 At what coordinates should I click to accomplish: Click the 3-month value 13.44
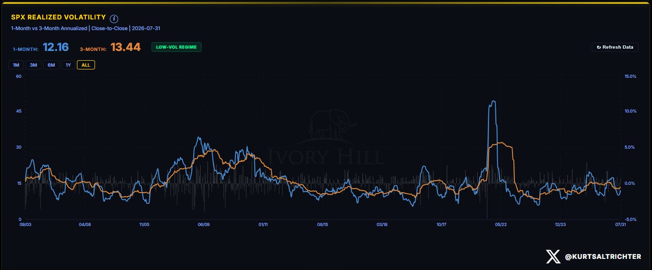point(126,47)
